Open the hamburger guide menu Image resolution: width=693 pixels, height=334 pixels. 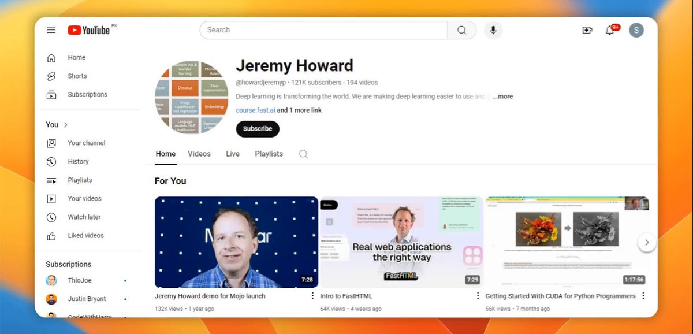(x=51, y=30)
